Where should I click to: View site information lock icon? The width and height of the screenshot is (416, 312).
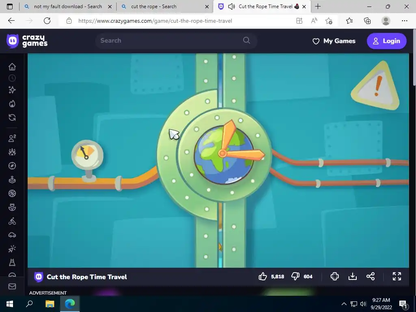click(69, 21)
